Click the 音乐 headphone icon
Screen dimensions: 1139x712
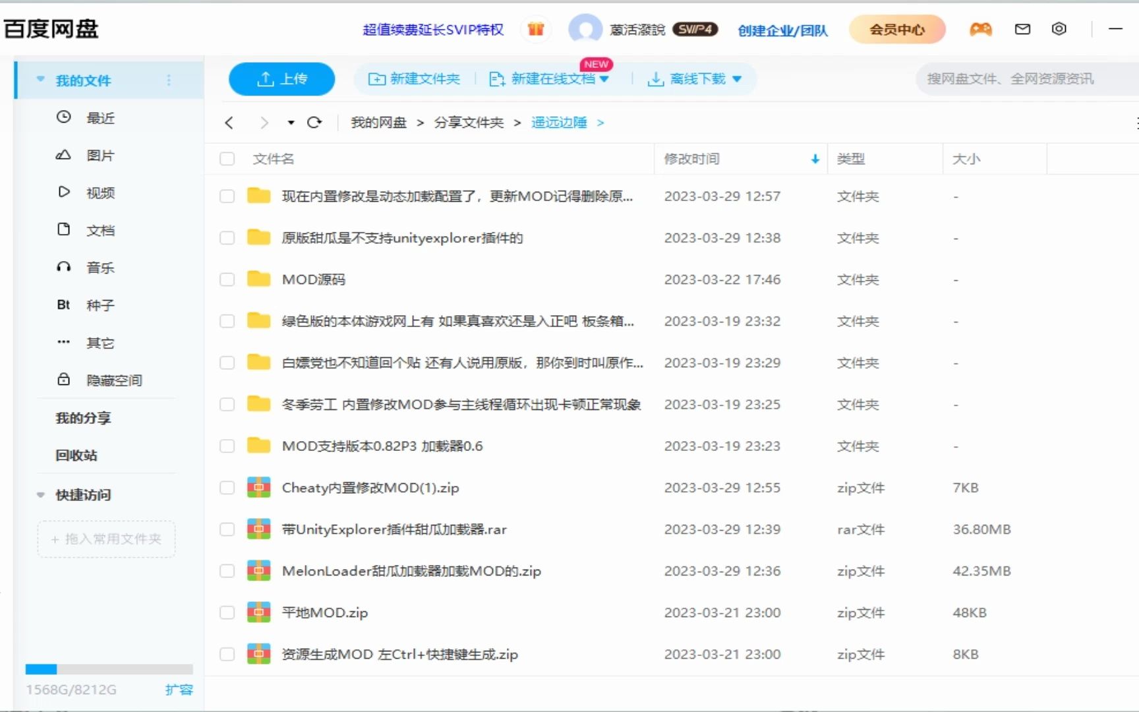click(63, 267)
